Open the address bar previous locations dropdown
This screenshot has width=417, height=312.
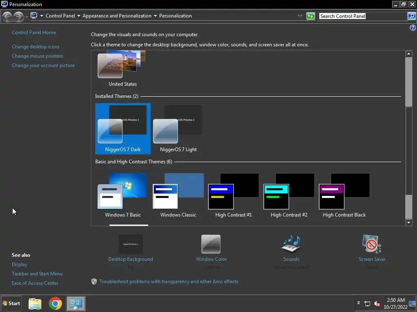click(300, 16)
